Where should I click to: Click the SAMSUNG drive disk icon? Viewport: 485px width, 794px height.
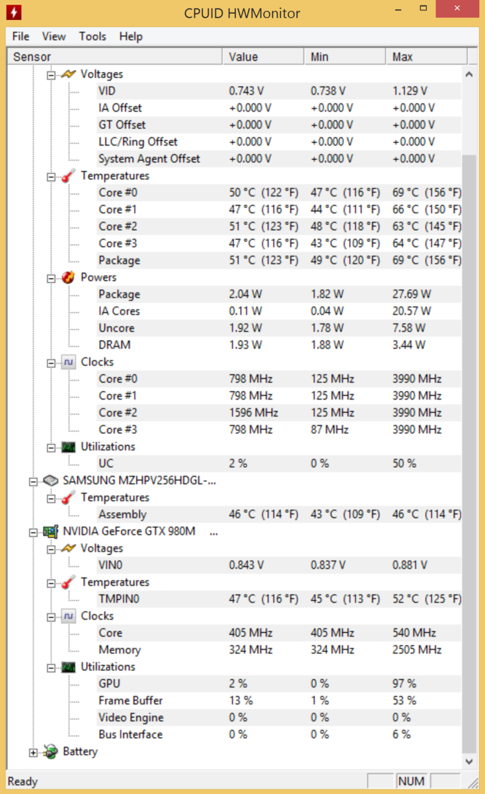tap(50, 480)
